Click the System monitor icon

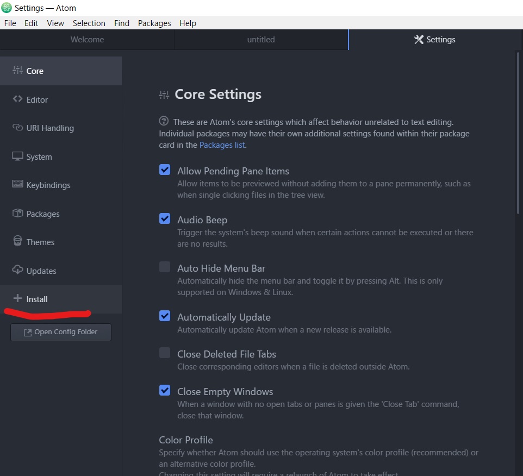[18, 156]
